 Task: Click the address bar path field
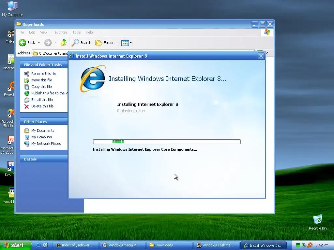pyautogui.click(x=50, y=53)
